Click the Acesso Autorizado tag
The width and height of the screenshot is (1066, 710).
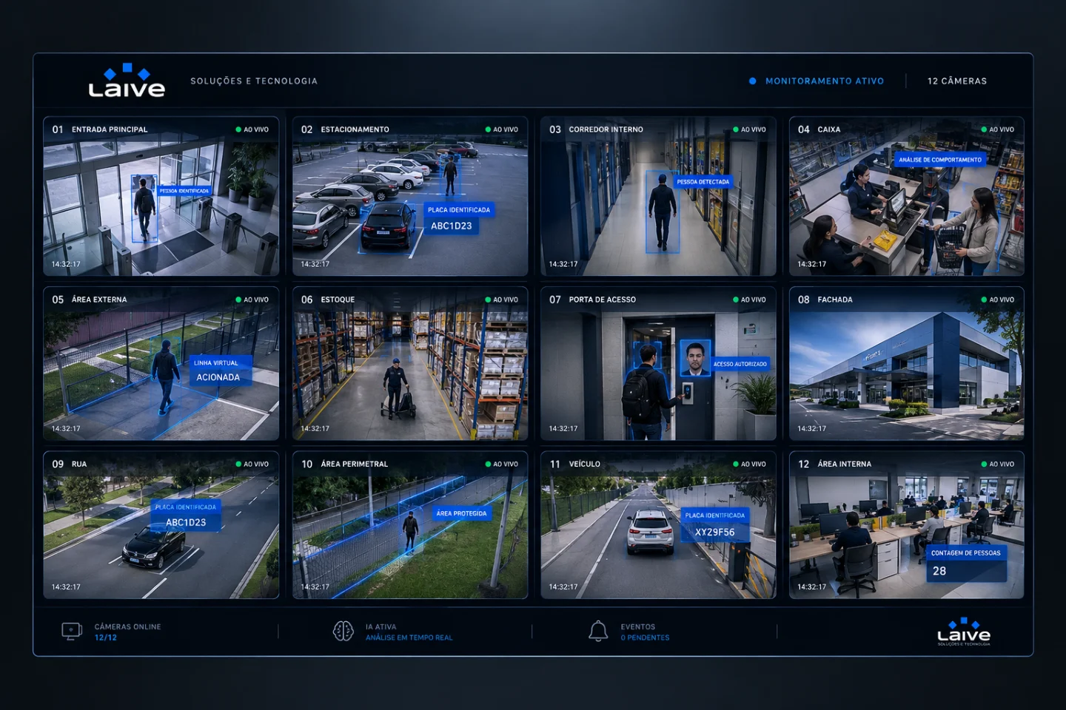(740, 364)
